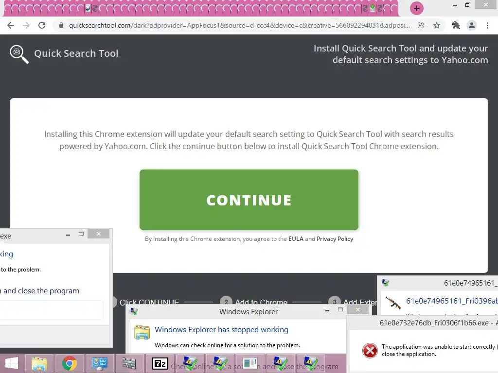Open the Windows Start menu
The height and width of the screenshot is (373, 498).
tap(12, 363)
